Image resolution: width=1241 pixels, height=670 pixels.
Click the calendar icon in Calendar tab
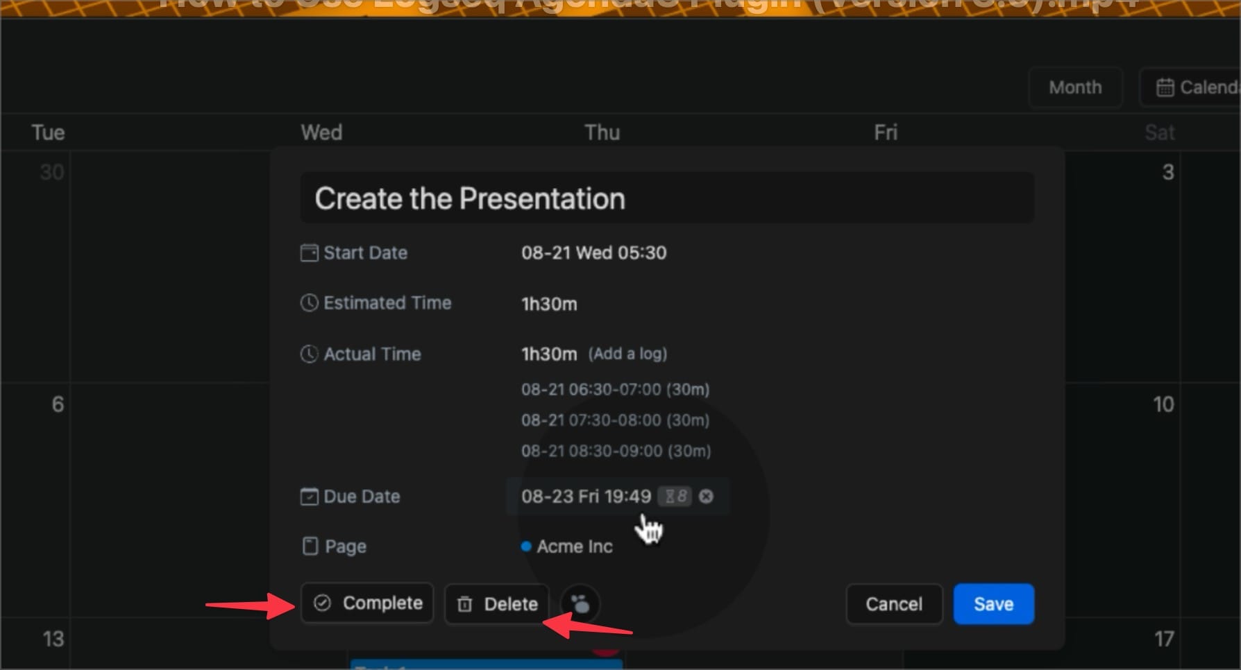pos(1165,87)
